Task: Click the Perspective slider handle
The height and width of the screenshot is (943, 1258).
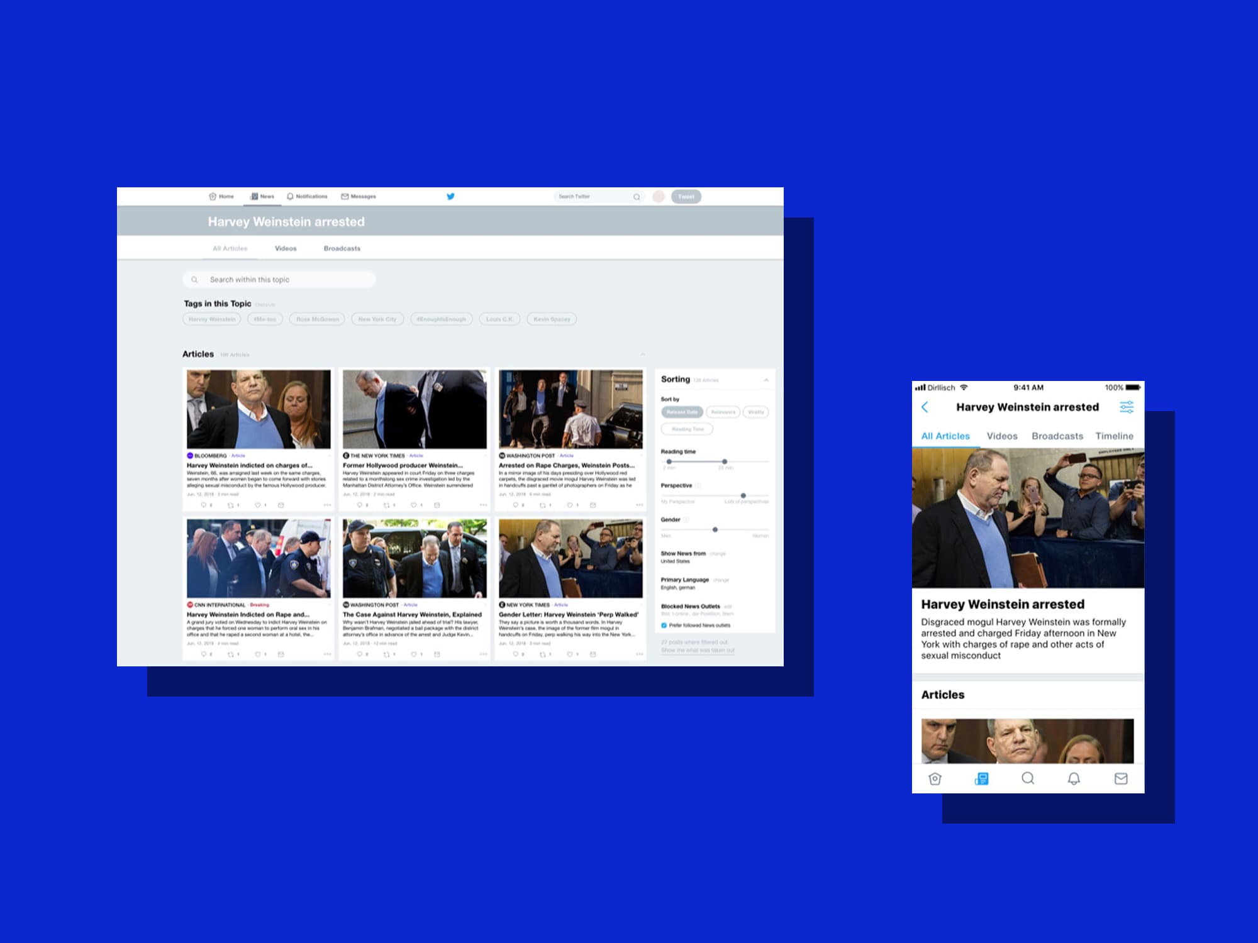Action: click(743, 495)
